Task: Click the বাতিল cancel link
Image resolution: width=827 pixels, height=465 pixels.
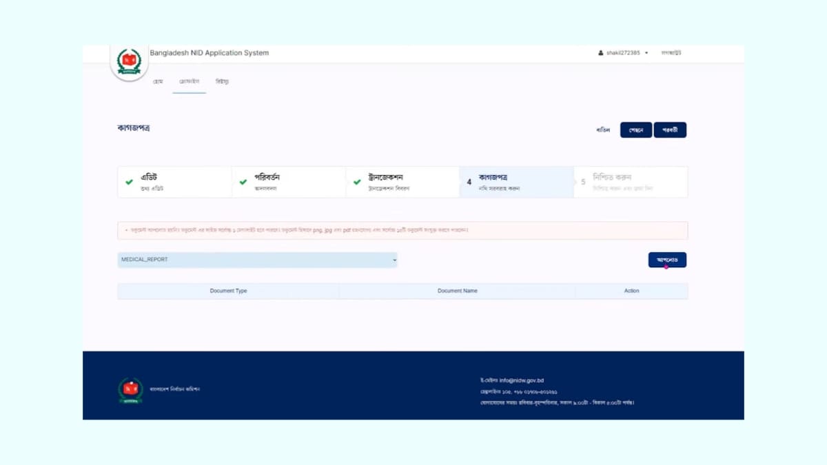Action: coord(603,130)
